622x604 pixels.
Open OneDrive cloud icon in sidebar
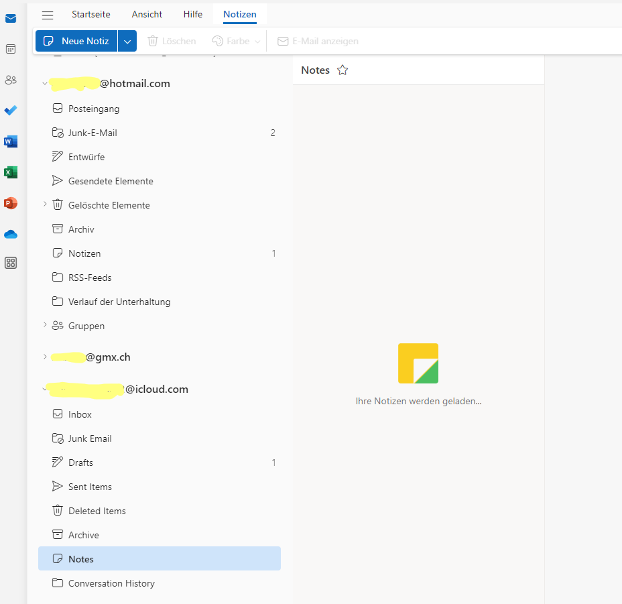point(11,234)
